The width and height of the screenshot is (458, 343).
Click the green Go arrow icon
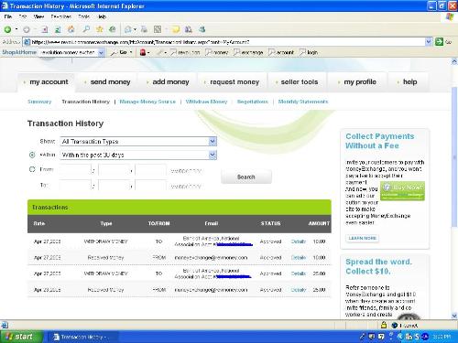coord(439,42)
